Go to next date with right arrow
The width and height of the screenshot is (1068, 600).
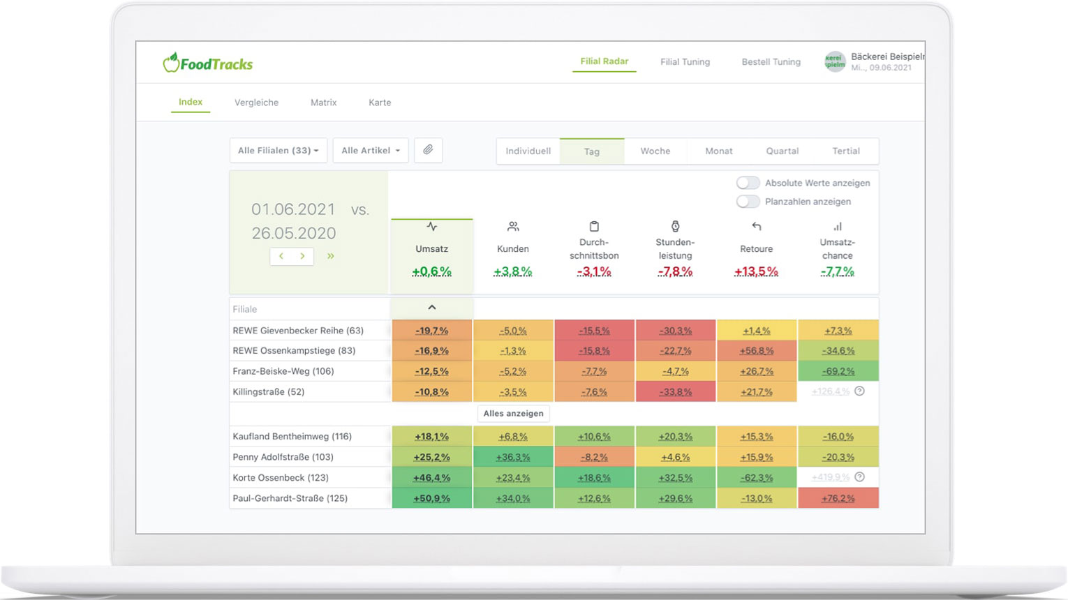302,256
